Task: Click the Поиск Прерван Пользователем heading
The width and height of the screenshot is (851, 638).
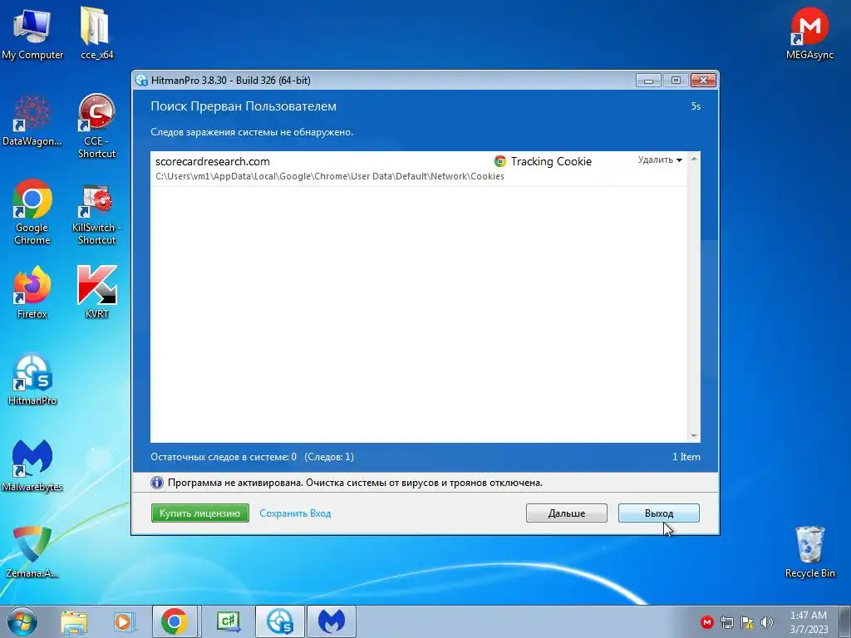Action: [243, 106]
